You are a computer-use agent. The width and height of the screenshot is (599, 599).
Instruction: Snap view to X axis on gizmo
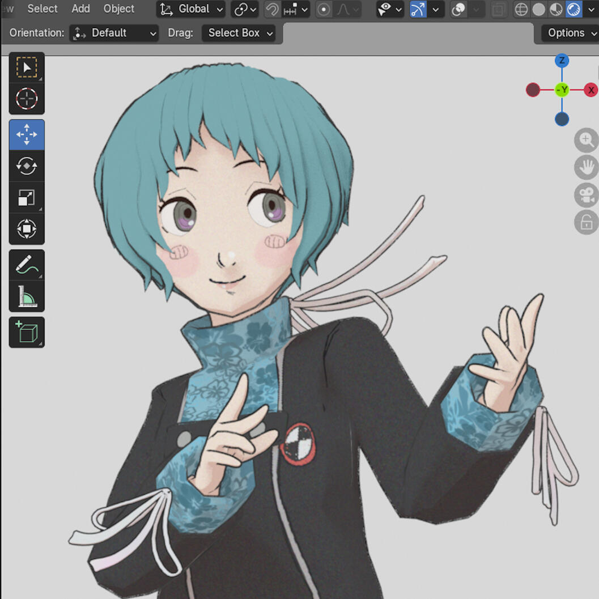pyautogui.click(x=591, y=90)
